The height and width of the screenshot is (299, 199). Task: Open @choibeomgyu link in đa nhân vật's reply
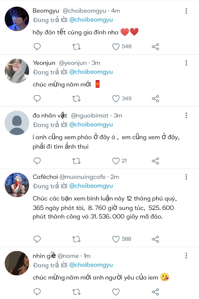coord(91,125)
